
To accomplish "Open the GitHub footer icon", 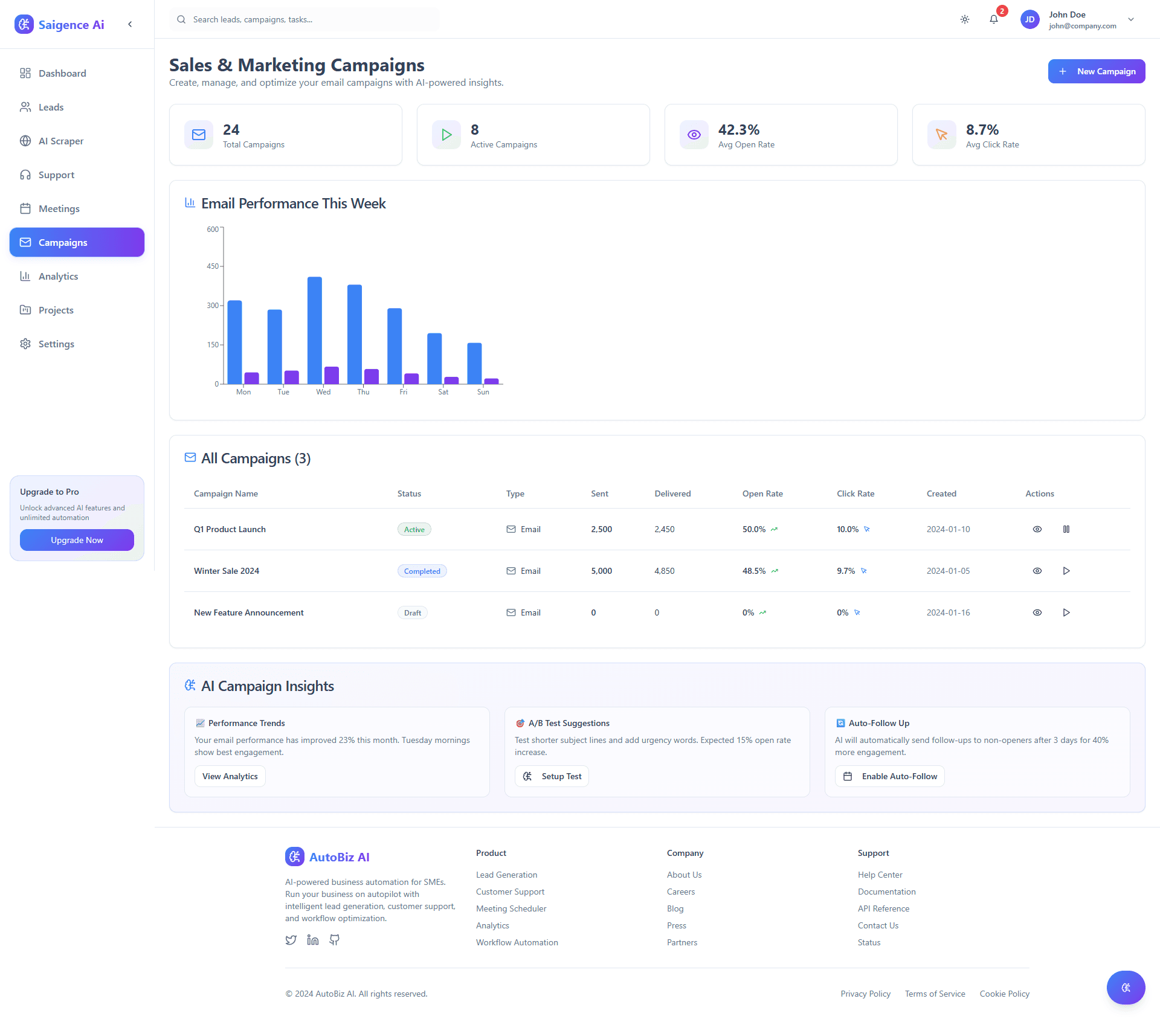I will point(335,940).
